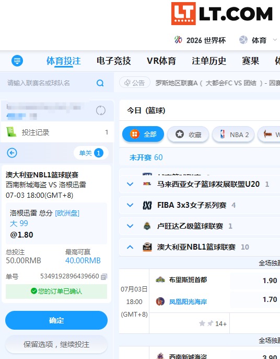Click the 马来西亚女子篮球 league logo
280x359 pixels.
click(x=147, y=184)
